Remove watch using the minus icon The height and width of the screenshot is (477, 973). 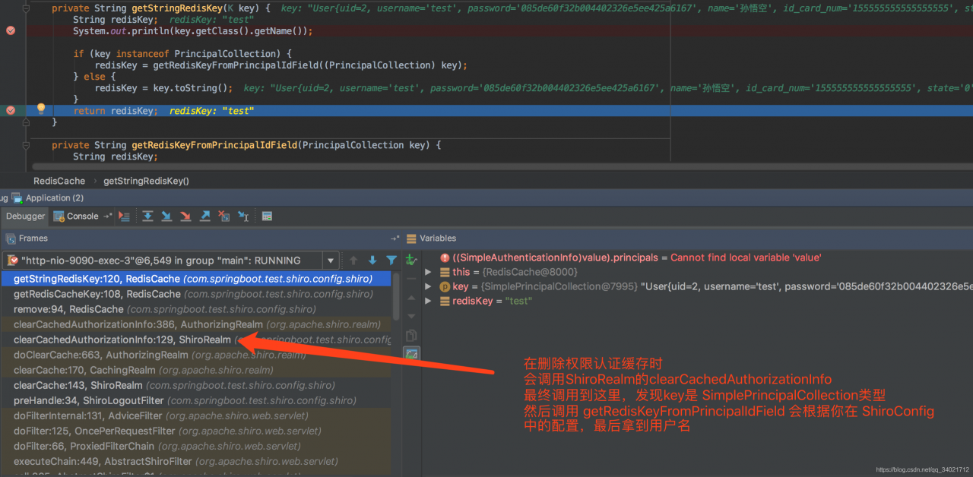411,279
